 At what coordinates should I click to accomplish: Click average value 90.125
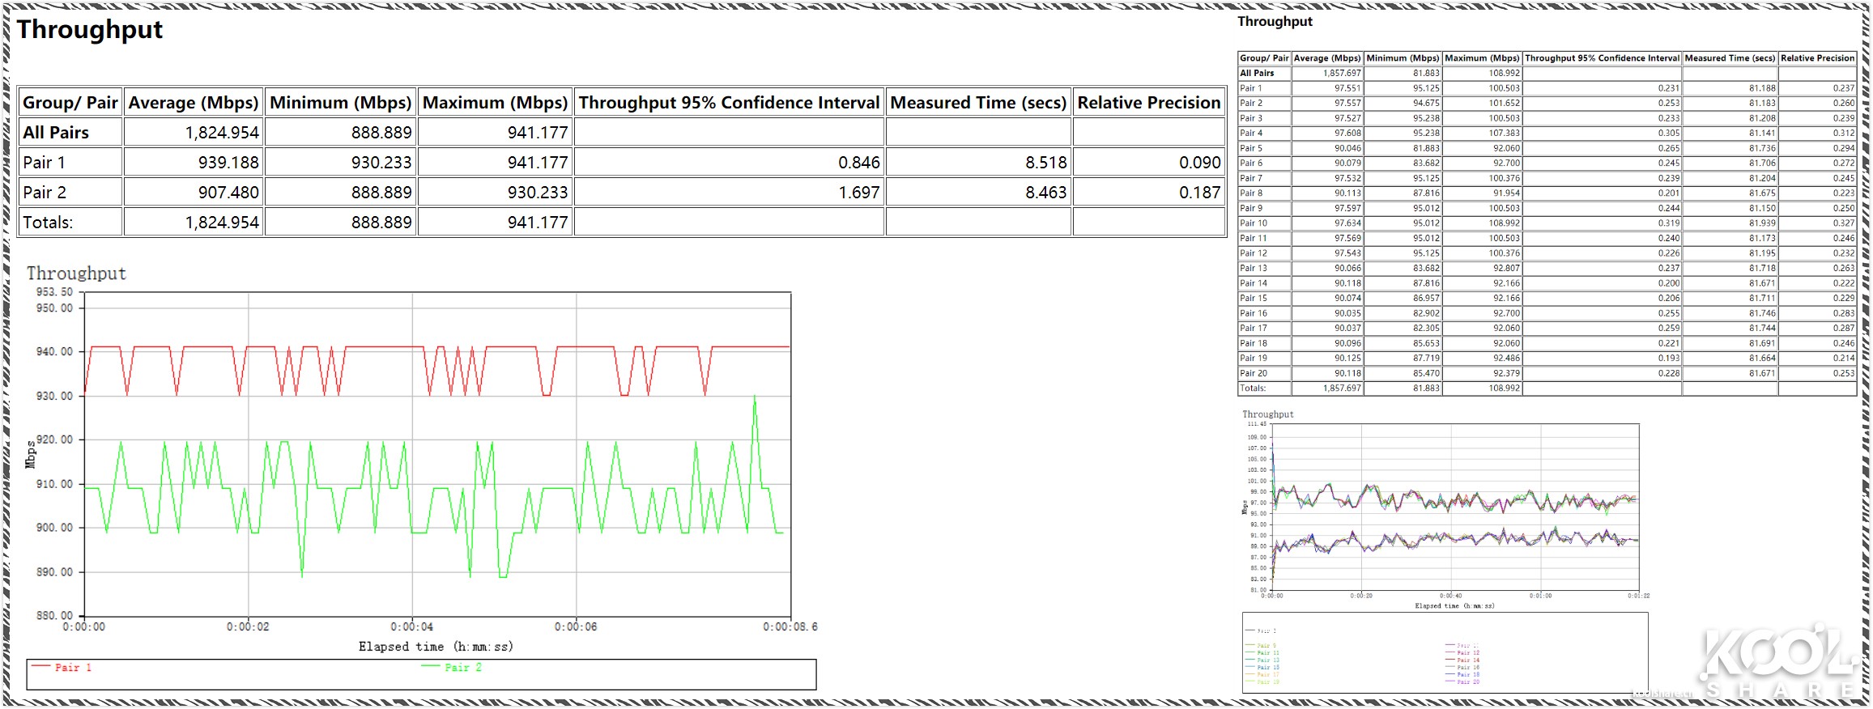1347,359
